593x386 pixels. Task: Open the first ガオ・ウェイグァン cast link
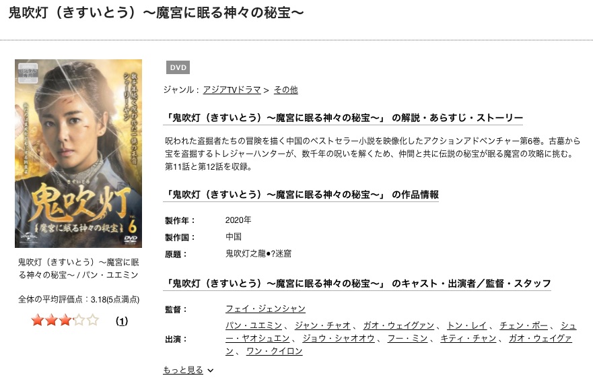pyautogui.click(x=398, y=325)
